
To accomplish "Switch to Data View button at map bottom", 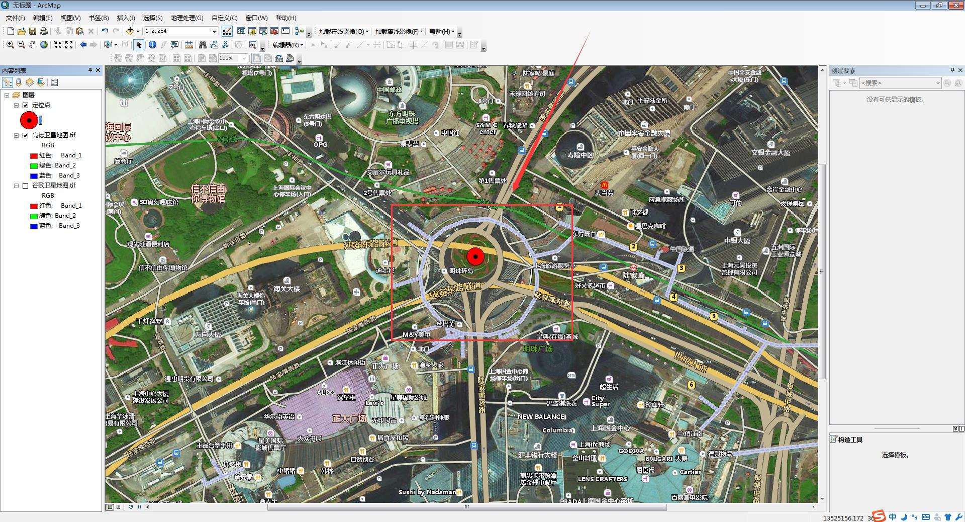I will pyautogui.click(x=110, y=507).
